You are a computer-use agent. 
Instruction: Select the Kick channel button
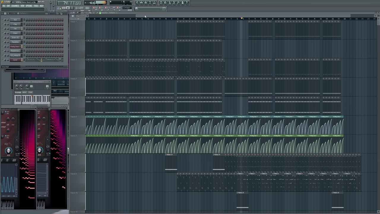click(15, 20)
